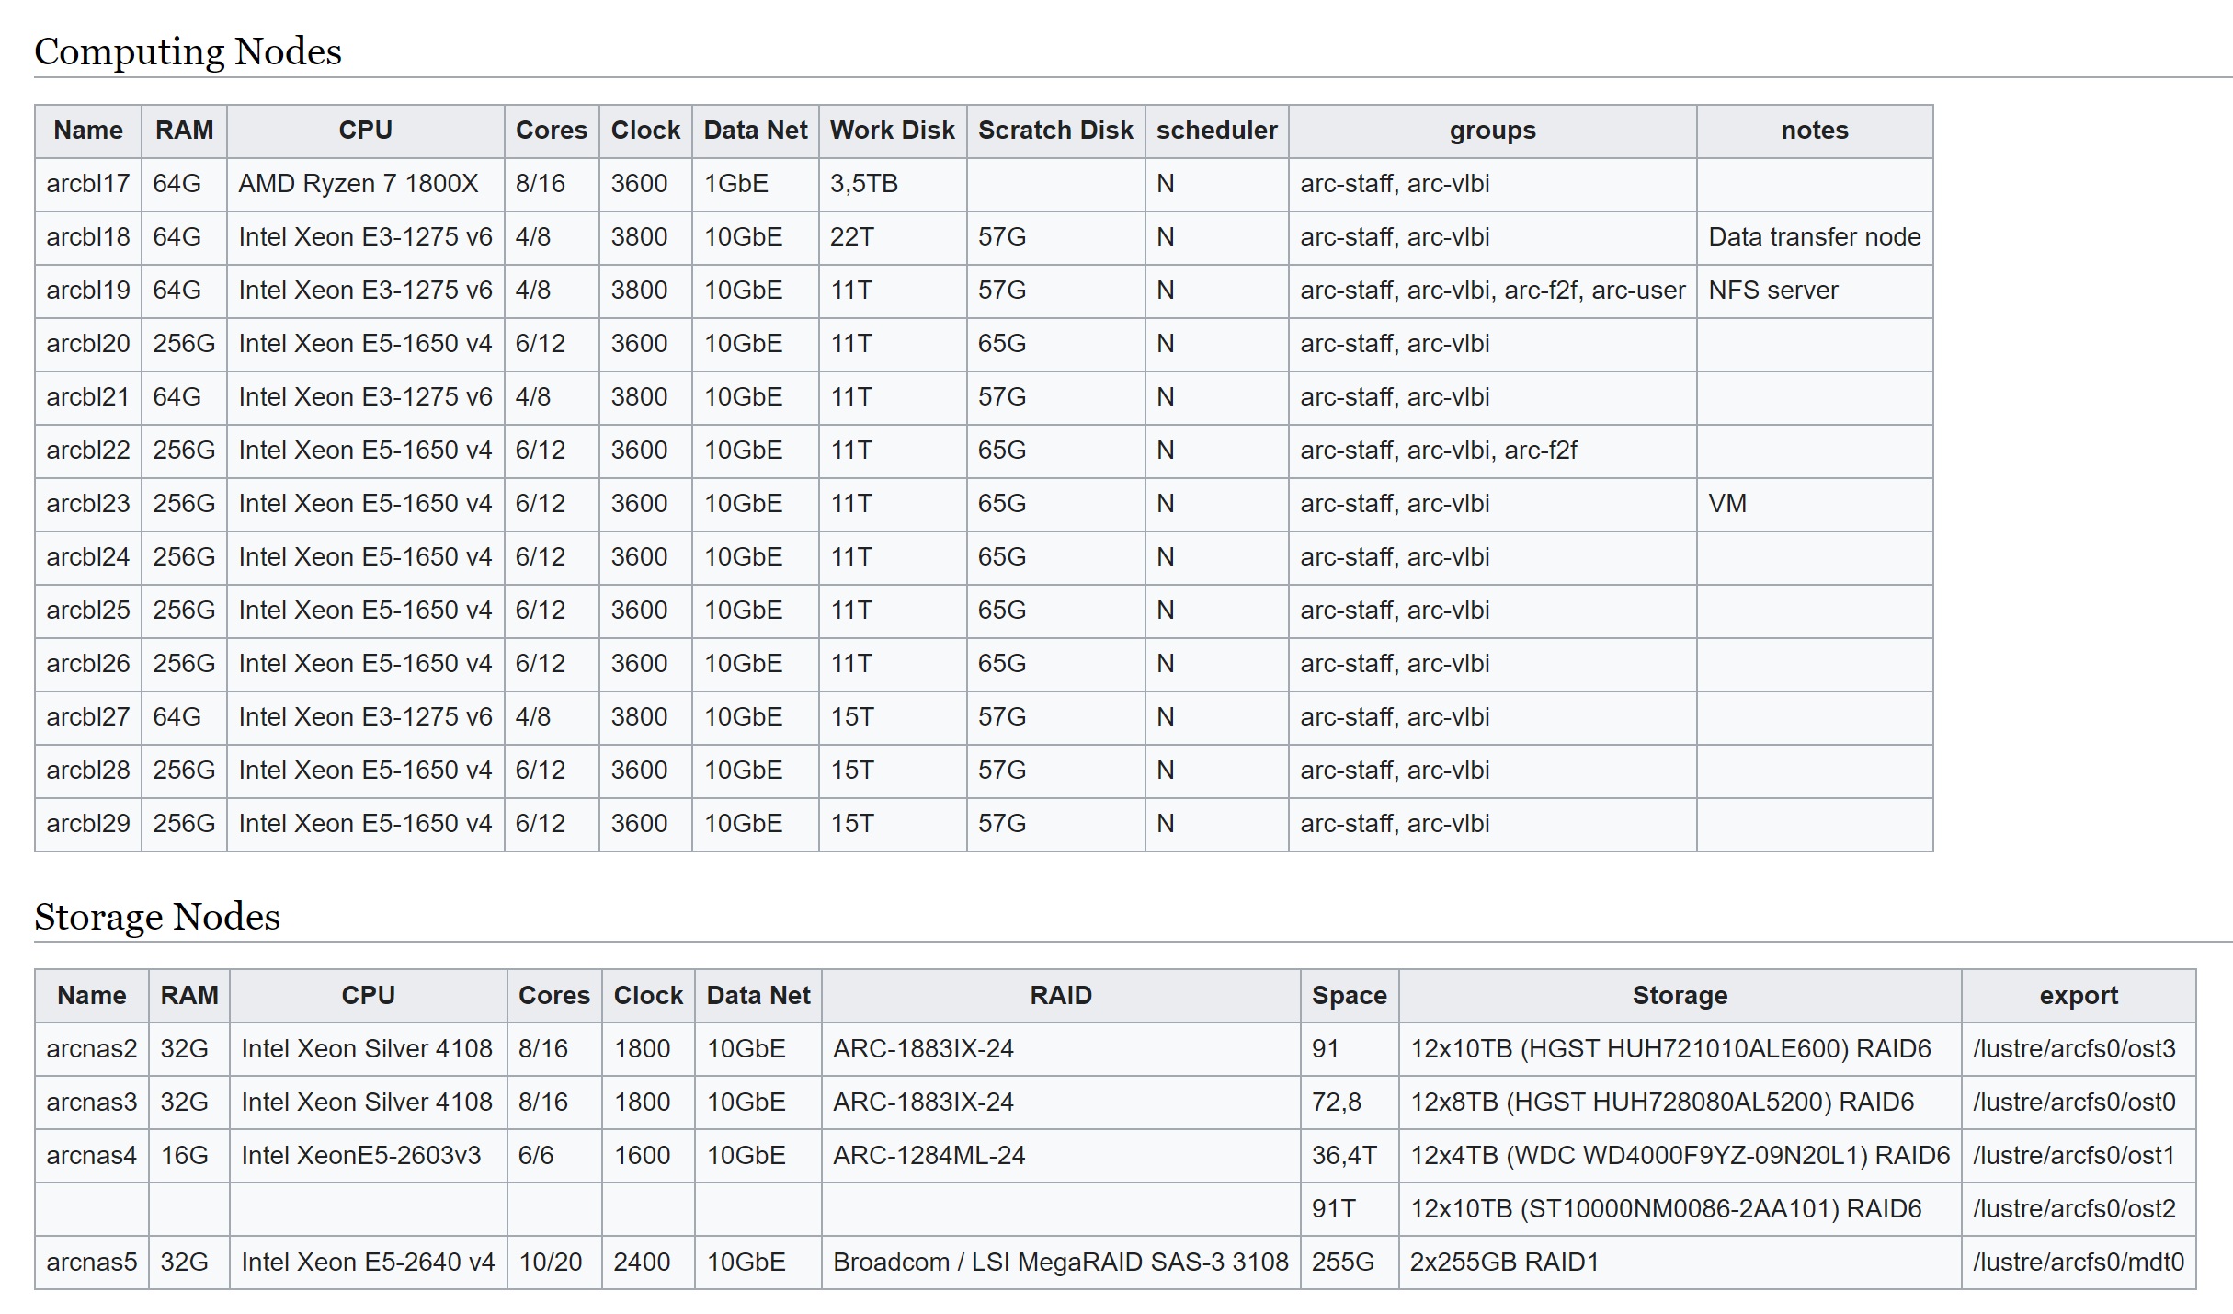
Task: Click 12x4TB WDC WD4000F9YZ storage cell
Action: 1680,1156
